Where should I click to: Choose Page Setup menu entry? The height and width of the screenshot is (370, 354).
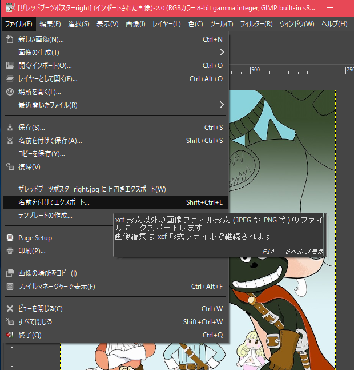click(x=58, y=238)
